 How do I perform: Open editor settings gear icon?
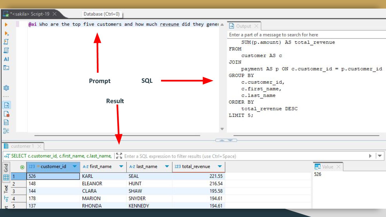click(x=6, y=88)
